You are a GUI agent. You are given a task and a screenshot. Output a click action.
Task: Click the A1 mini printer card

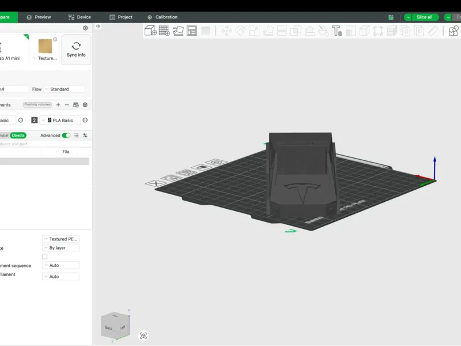click(x=13, y=48)
